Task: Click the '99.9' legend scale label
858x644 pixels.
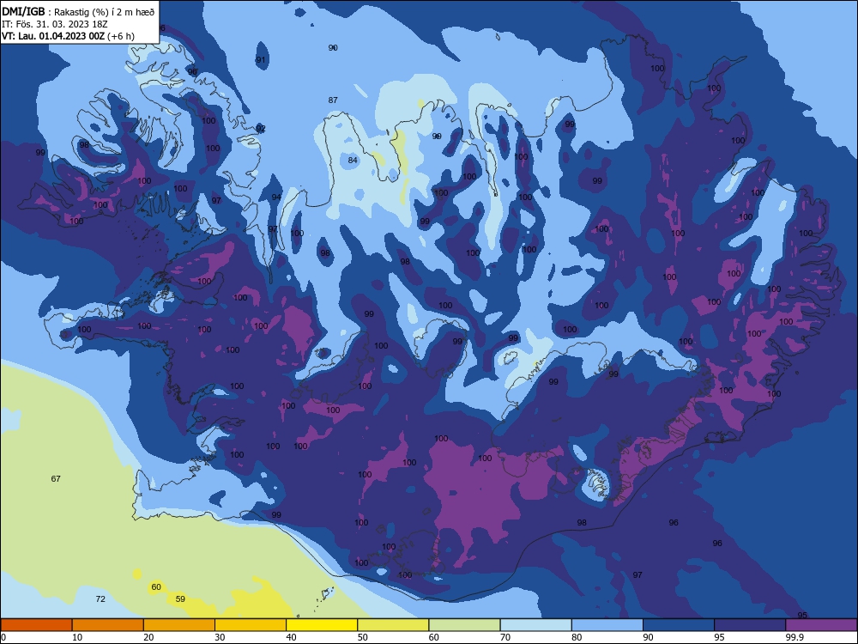Action: coord(795,637)
